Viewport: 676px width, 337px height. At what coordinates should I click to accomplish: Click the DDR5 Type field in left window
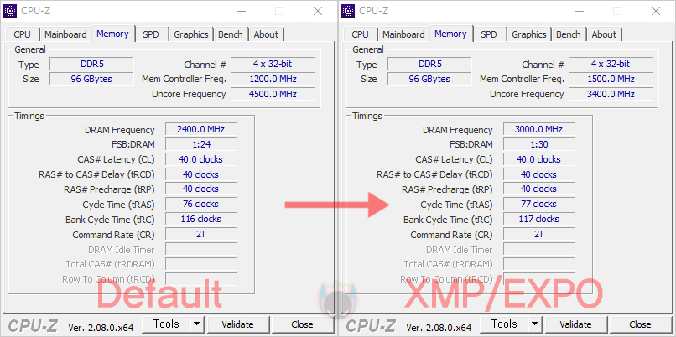(91, 65)
